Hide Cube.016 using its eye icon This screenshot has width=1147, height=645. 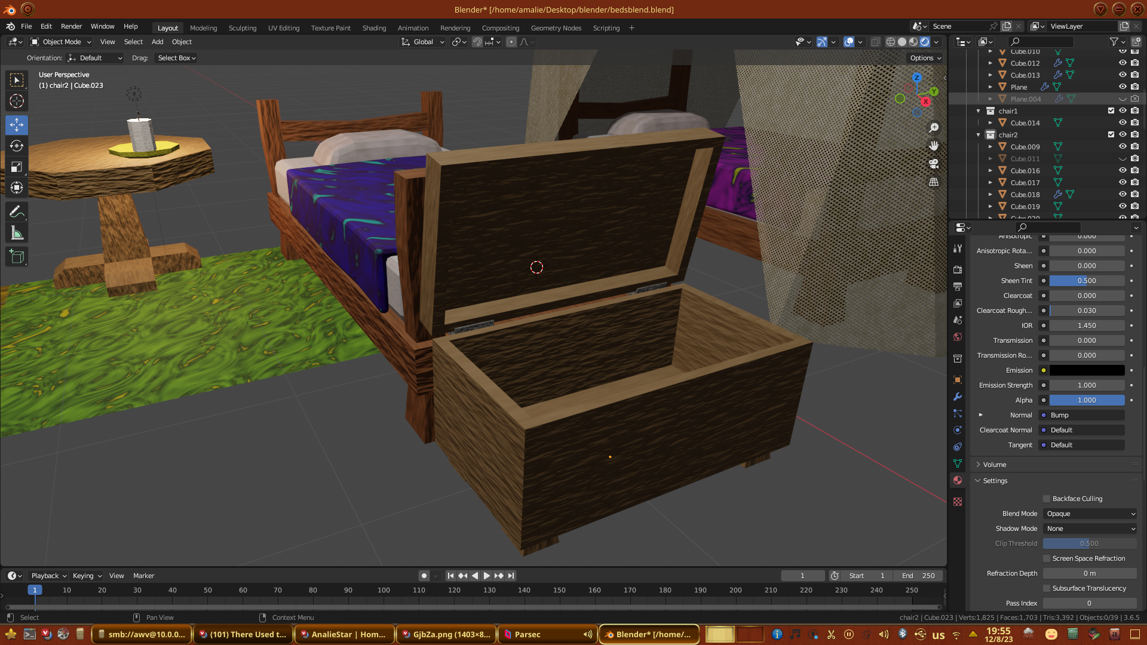point(1123,171)
